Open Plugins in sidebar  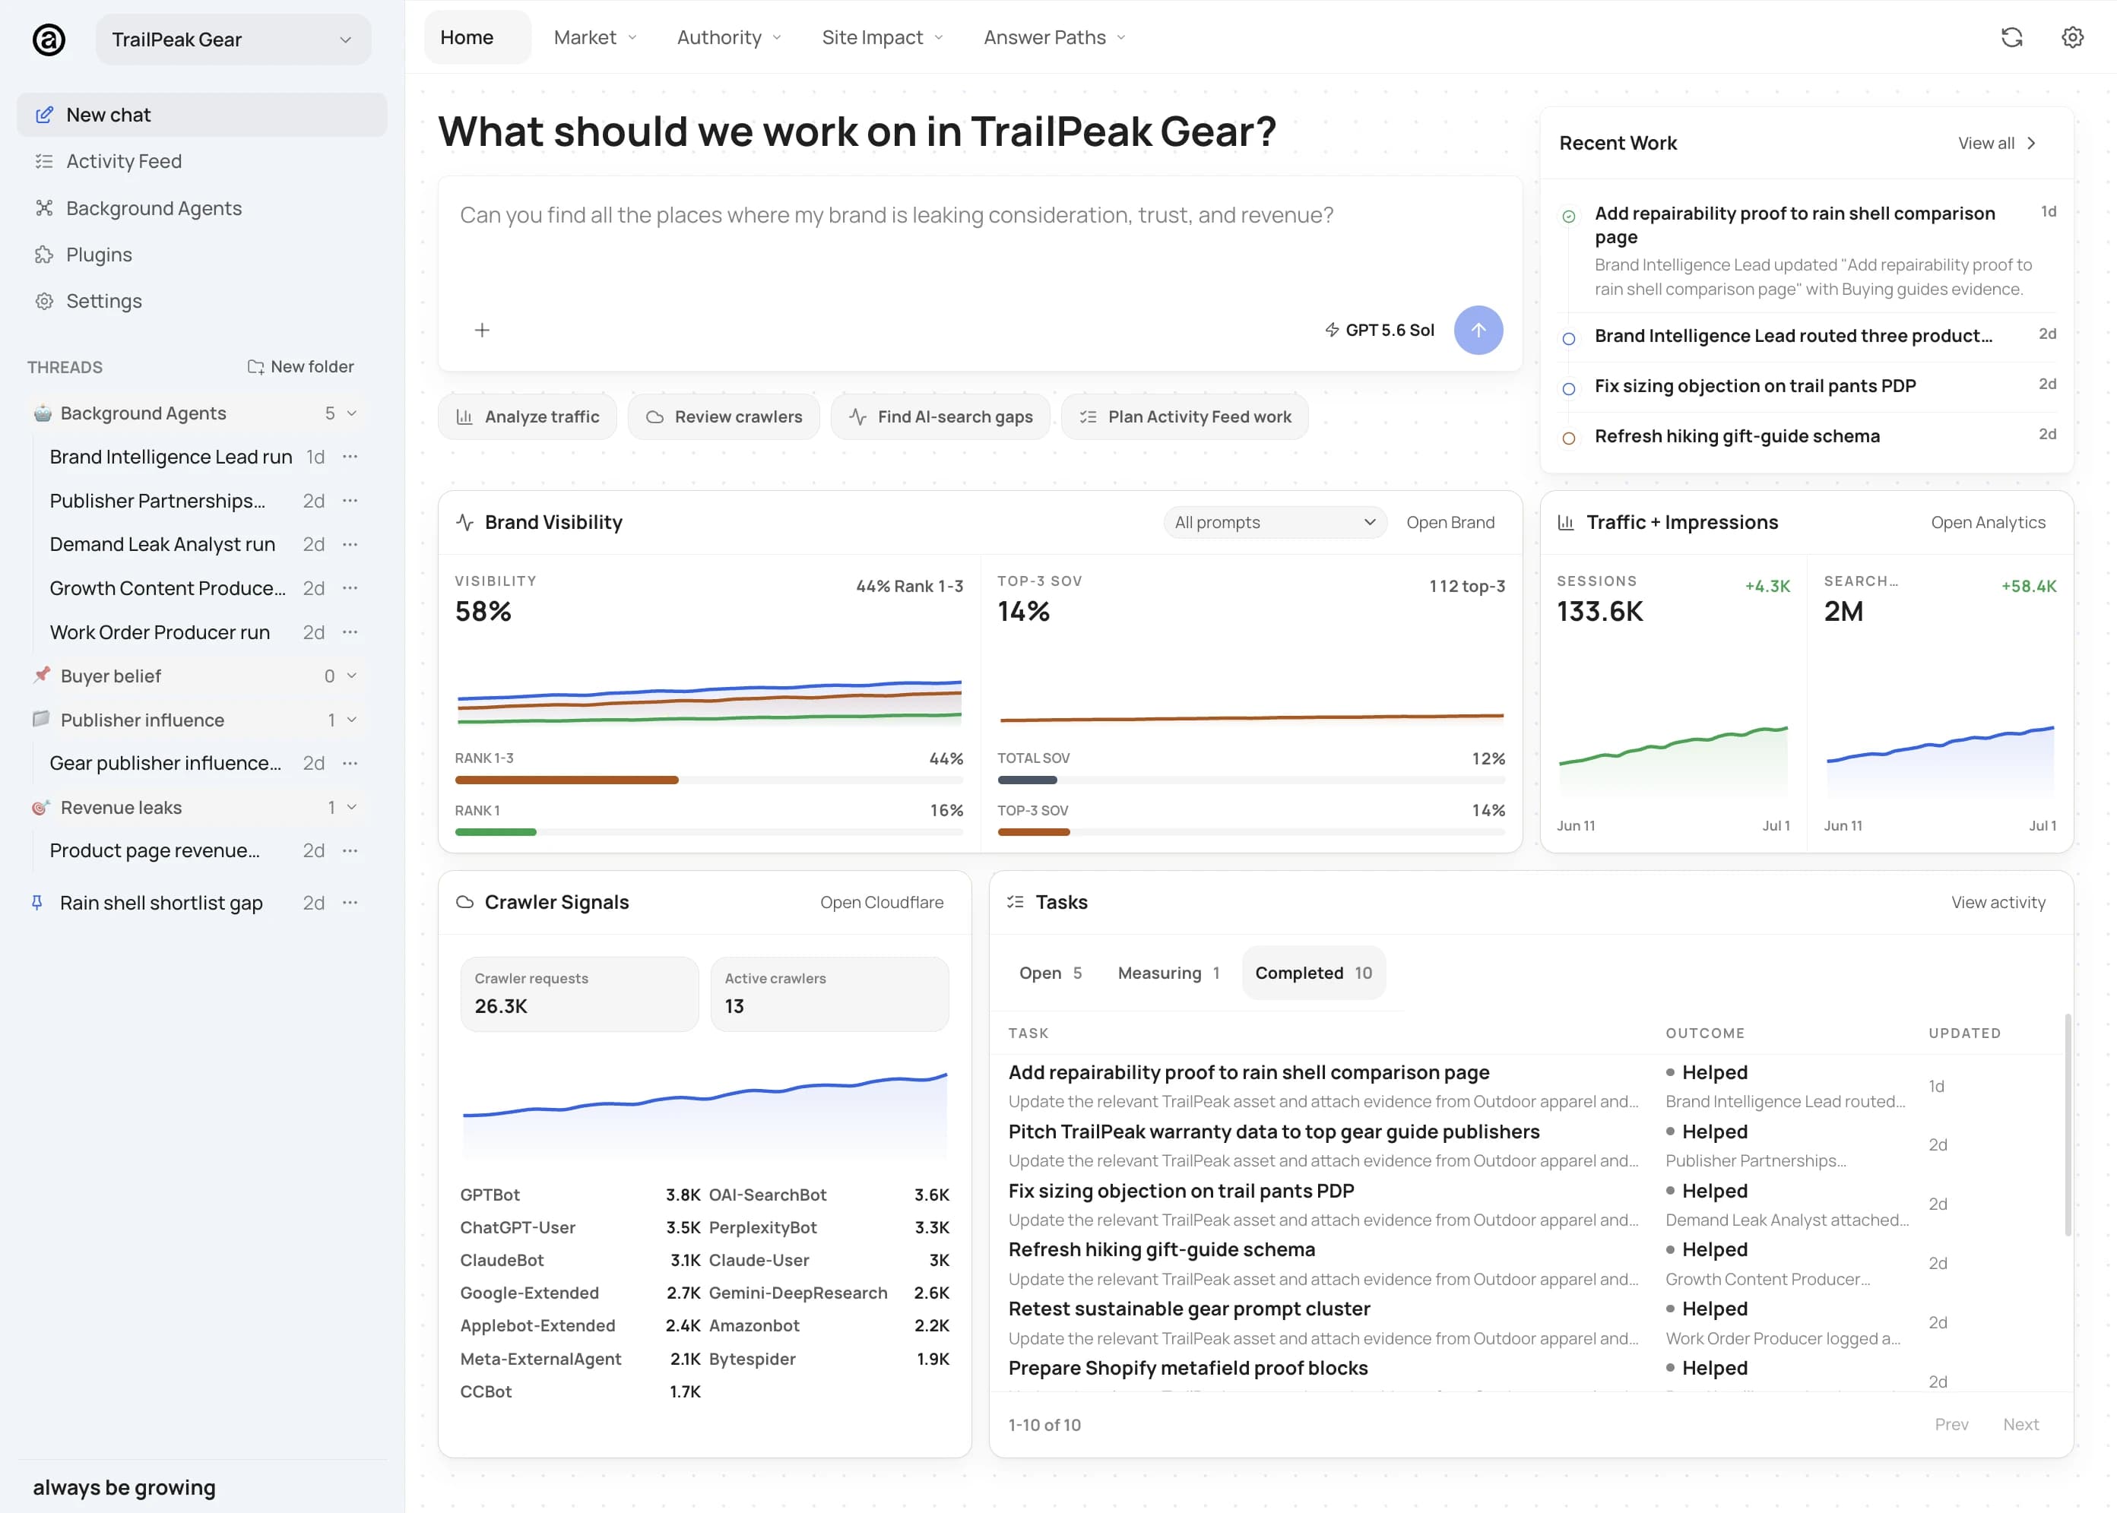(x=202, y=255)
